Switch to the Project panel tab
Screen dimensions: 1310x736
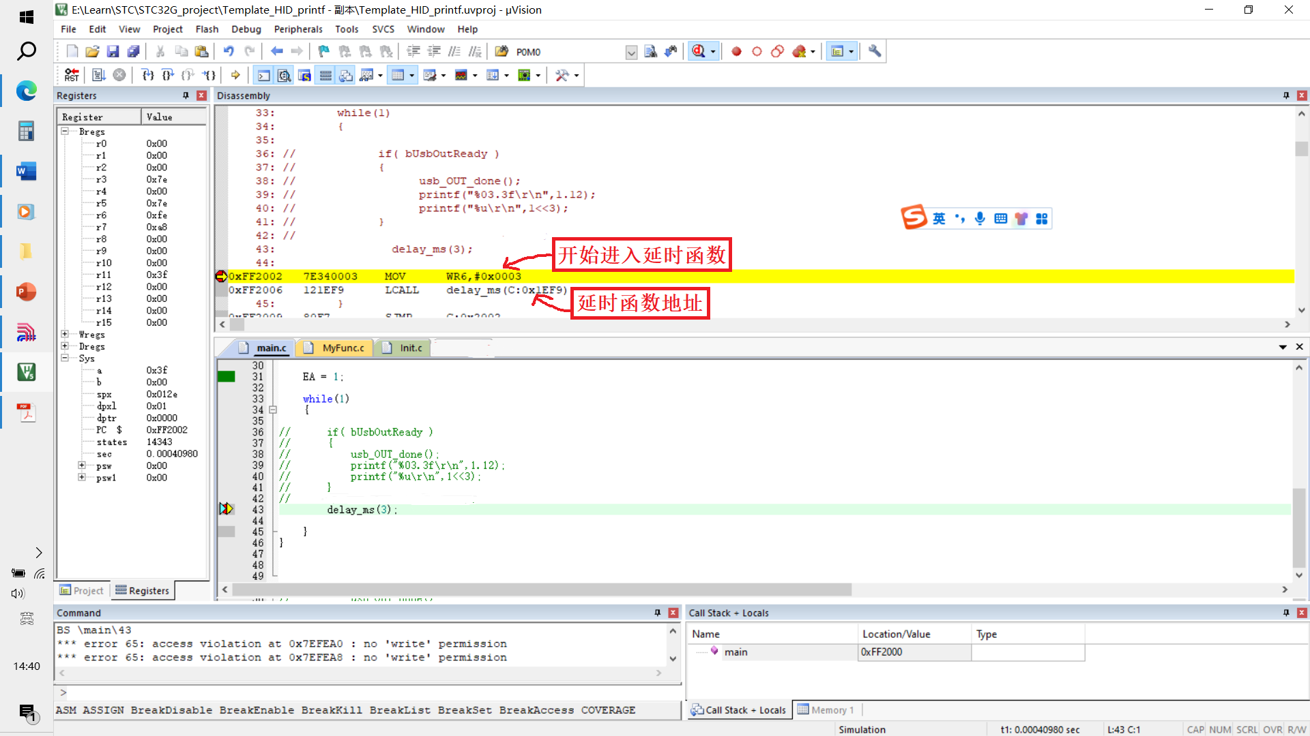(x=81, y=590)
